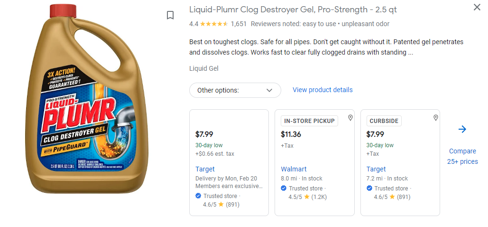Image resolution: width=488 pixels, height=227 pixels.
Task: Open the Walmart store link
Action: 294,169
